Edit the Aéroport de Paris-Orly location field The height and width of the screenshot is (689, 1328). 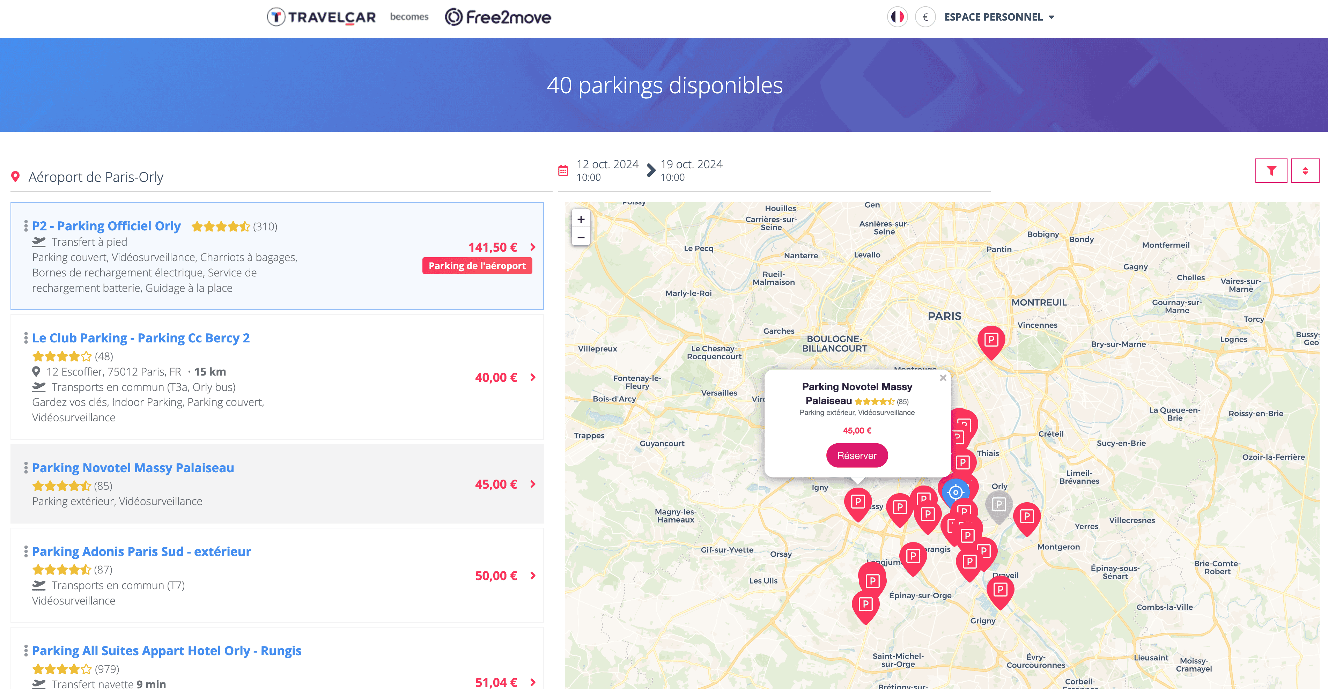(x=281, y=177)
